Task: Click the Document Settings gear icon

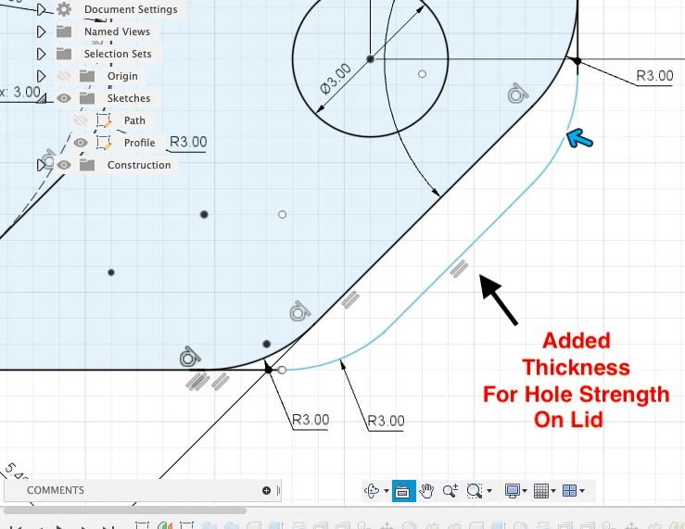Action: (x=64, y=9)
